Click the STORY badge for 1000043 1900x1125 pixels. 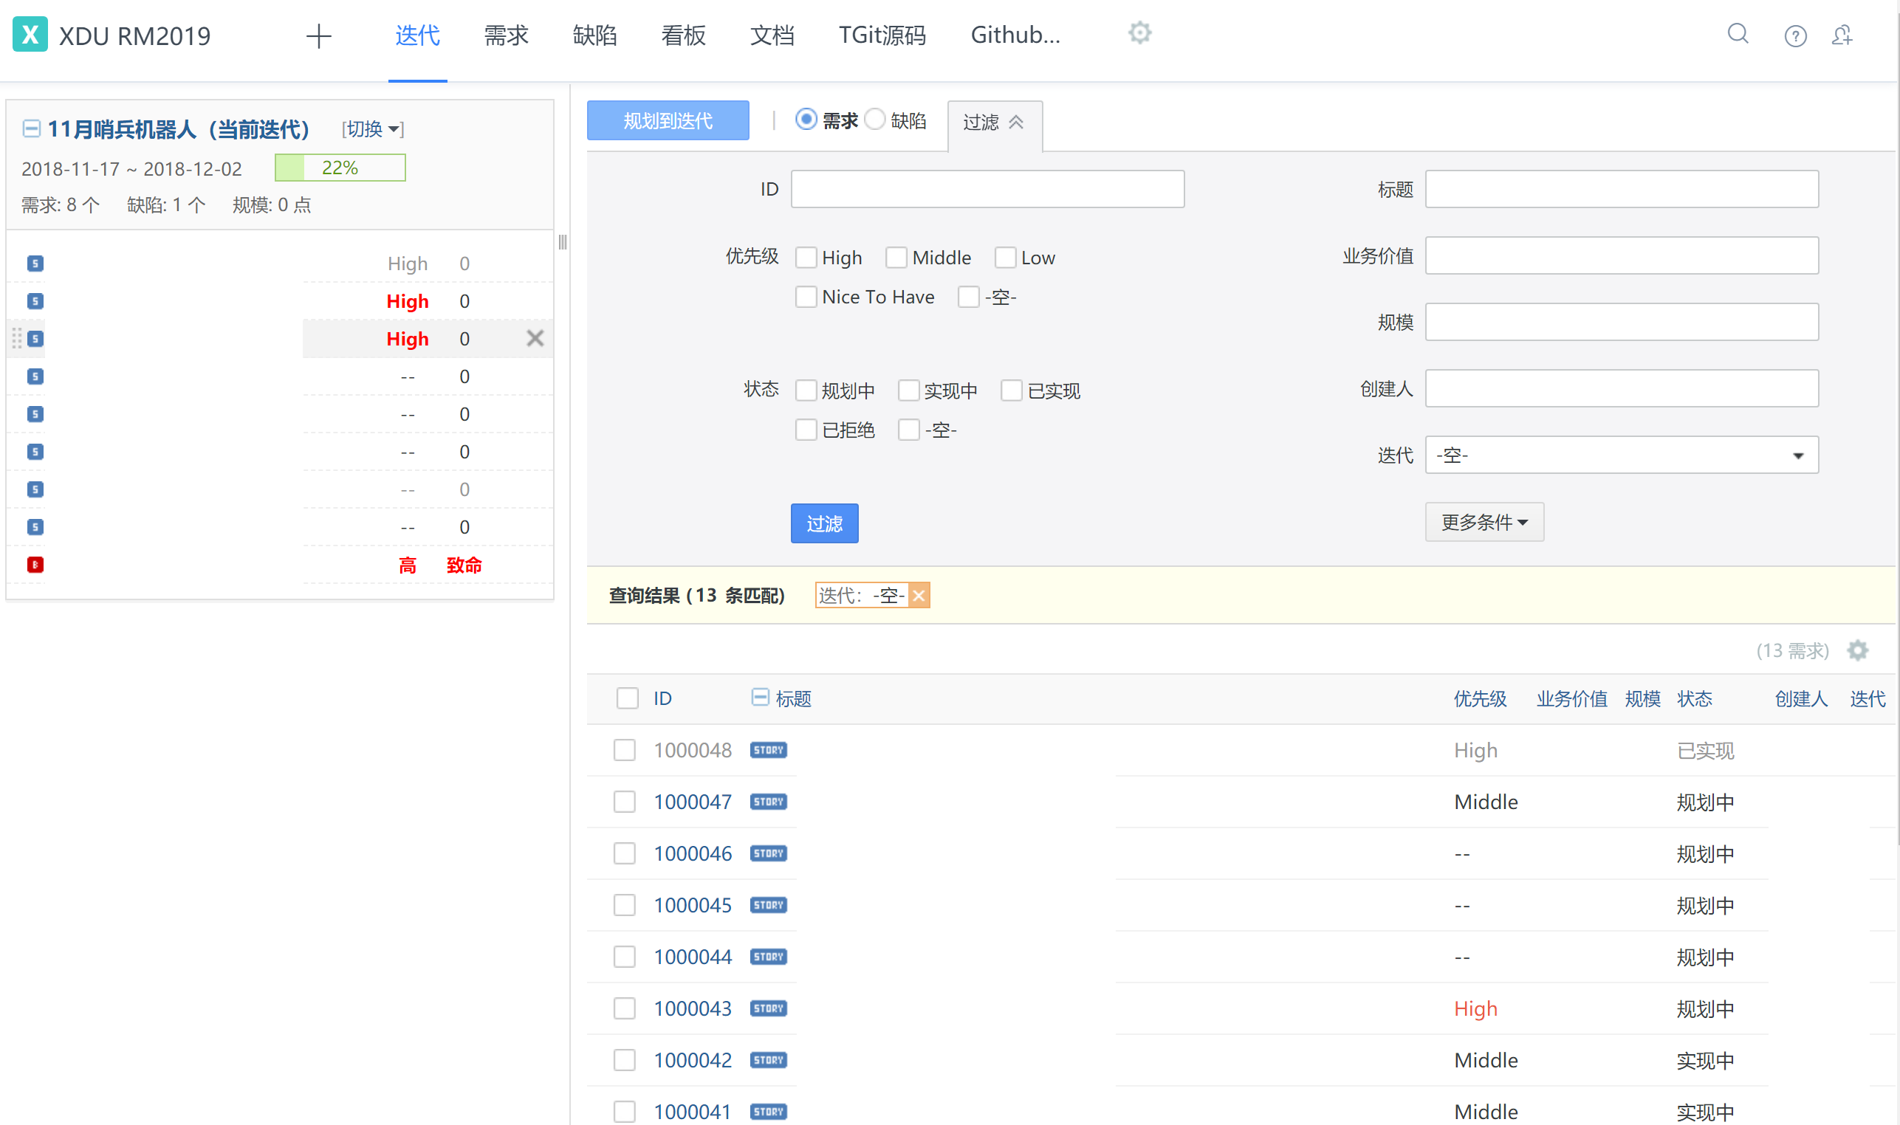(x=768, y=1008)
